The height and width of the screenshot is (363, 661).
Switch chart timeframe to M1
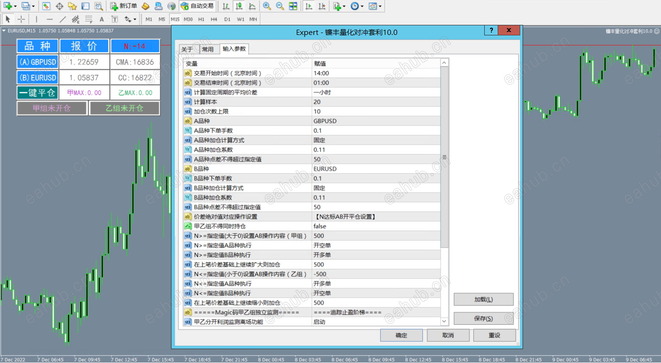[x=149, y=19]
